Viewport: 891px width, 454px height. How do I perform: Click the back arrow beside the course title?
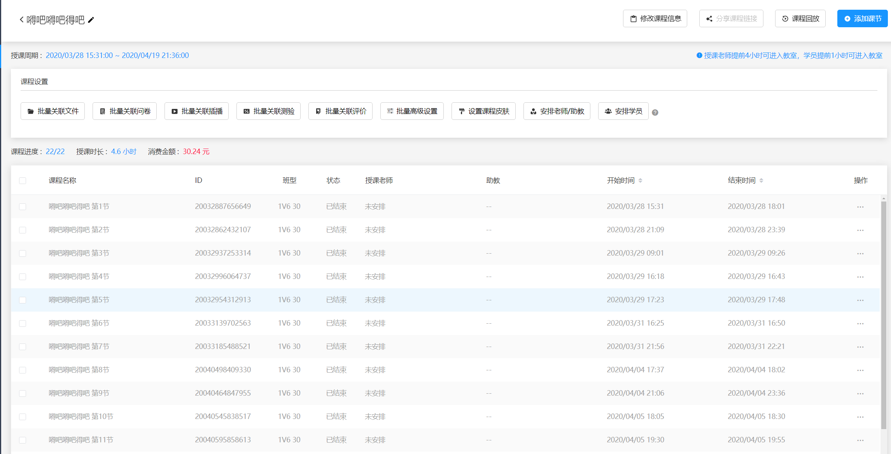[x=22, y=19]
